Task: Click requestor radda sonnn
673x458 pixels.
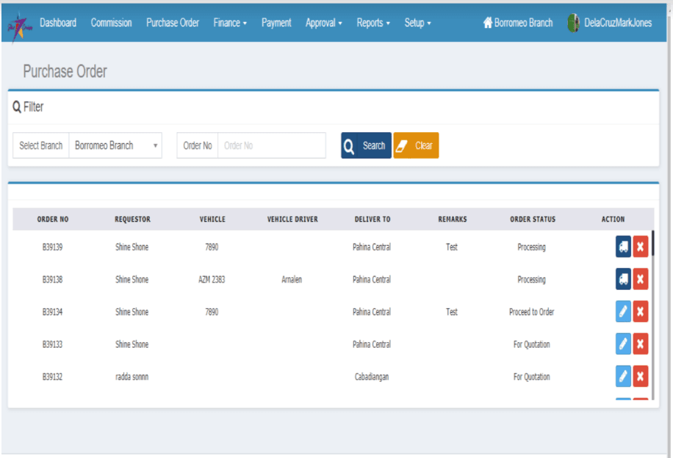Action: point(132,377)
